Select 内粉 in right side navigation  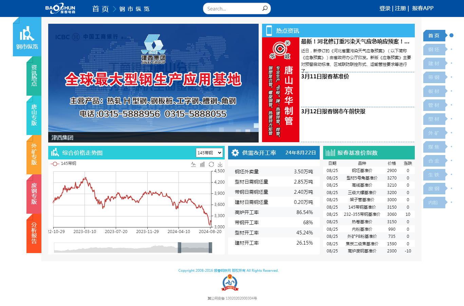click(434, 203)
